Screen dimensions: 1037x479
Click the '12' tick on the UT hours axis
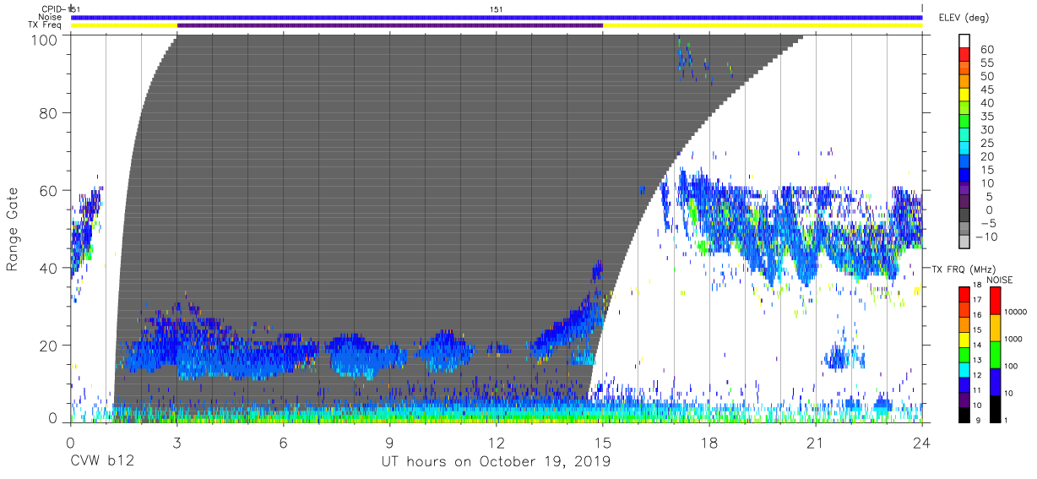pyautogui.click(x=497, y=443)
